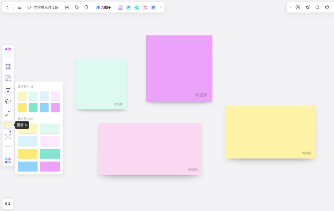Open the colorful apps grid icon
Screen dimensions: 334x211
[x=8, y=161]
